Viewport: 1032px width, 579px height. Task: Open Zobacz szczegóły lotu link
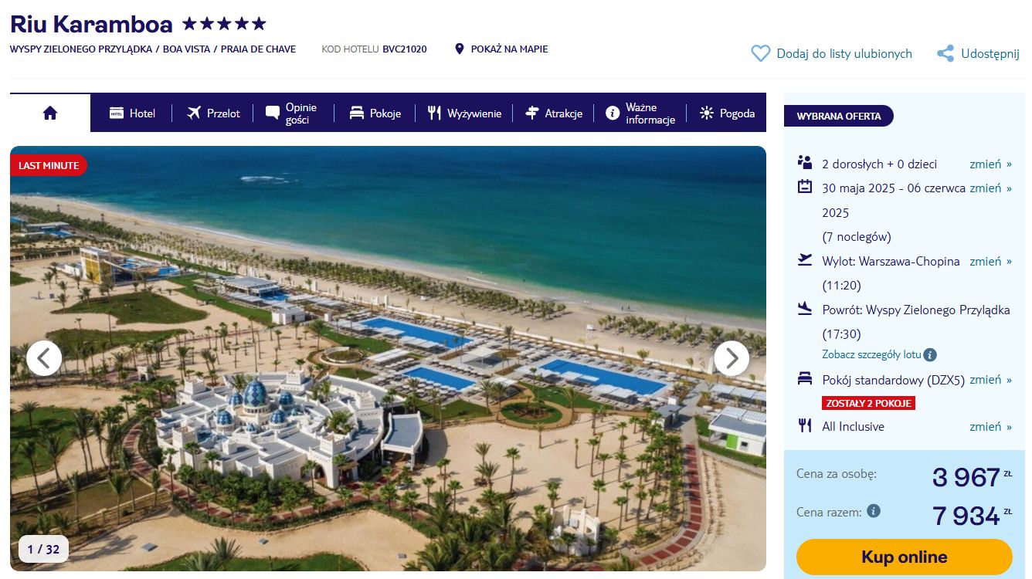[x=871, y=354]
